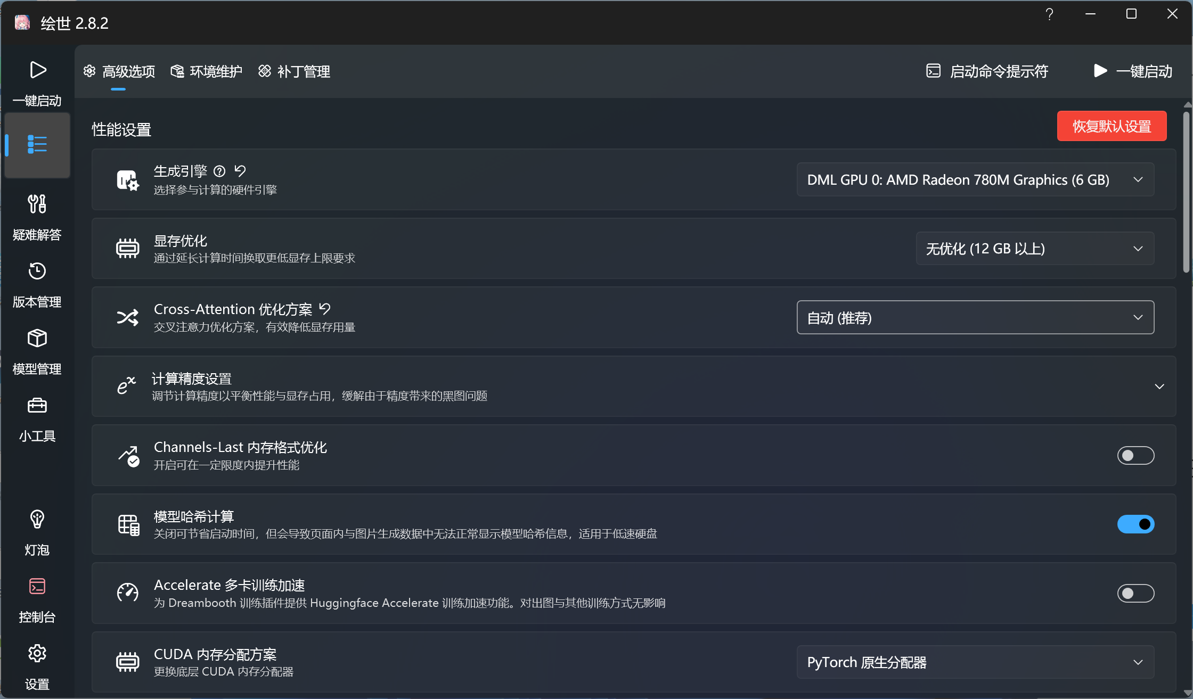The height and width of the screenshot is (699, 1193).
Task: Switch to the 补丁管理 tab
Action: tap(295, 71)
